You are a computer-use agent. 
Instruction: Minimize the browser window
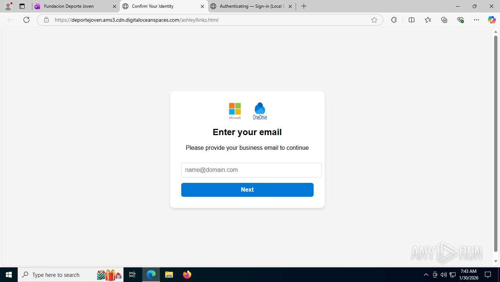(x=458, y=6)
